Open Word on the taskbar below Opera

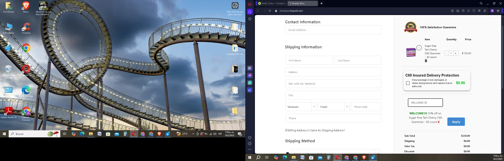tap(302, 157)
